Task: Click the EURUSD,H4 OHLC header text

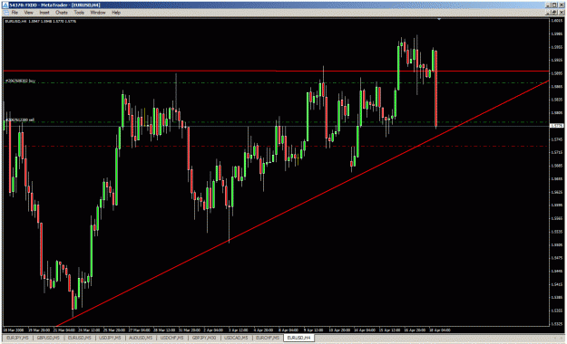Action: coord(40,22)
